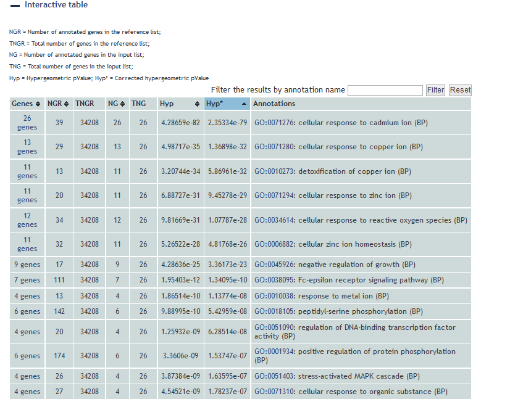Select corrected p-value 1.07787e-28
Image resolution: width=510 pixels, height=399 pixels.
[x=227, y=220]
